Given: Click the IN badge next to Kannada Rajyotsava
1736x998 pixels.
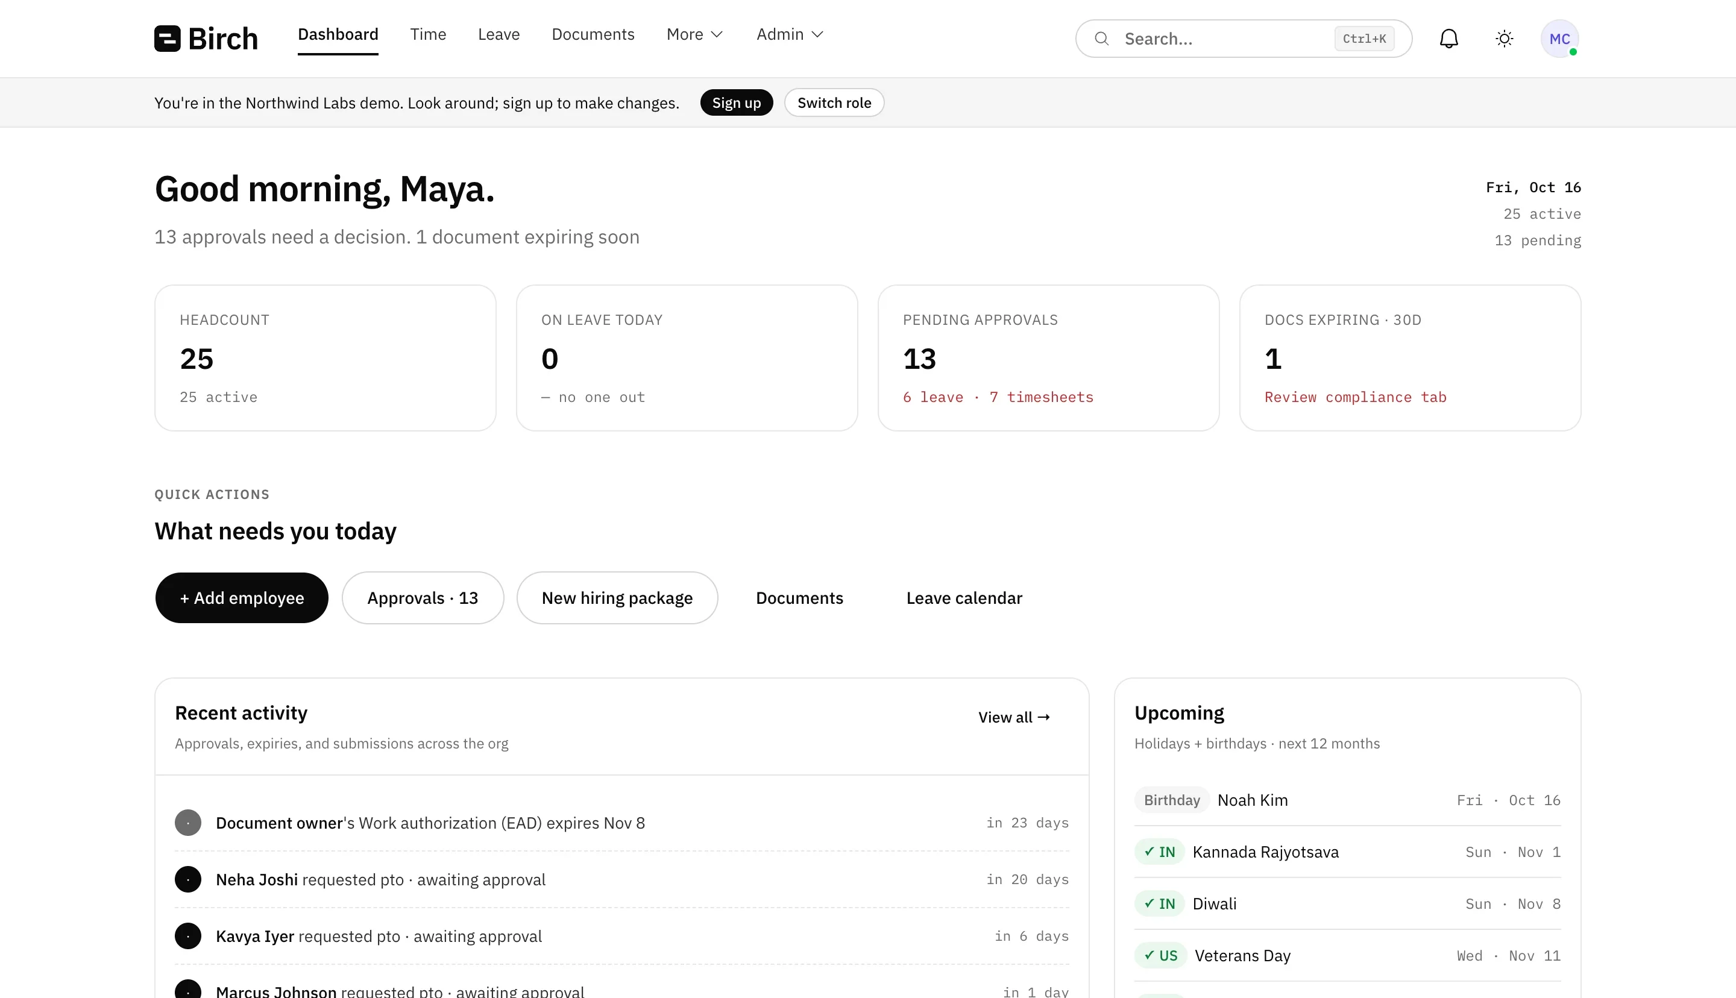Looking at the screenshot, I should (1160, 852).
